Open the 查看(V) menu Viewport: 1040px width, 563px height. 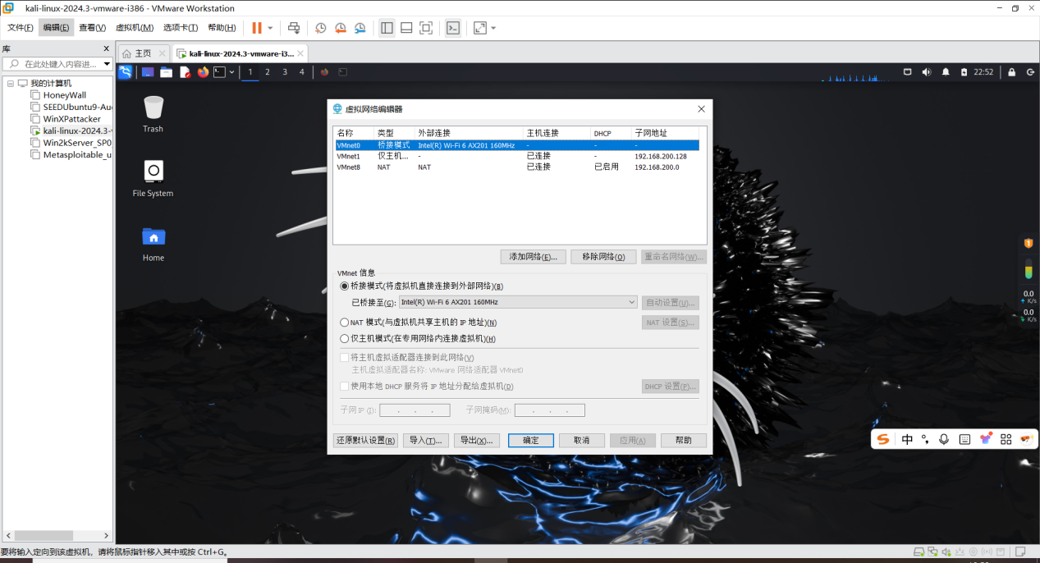coord(92,28)
